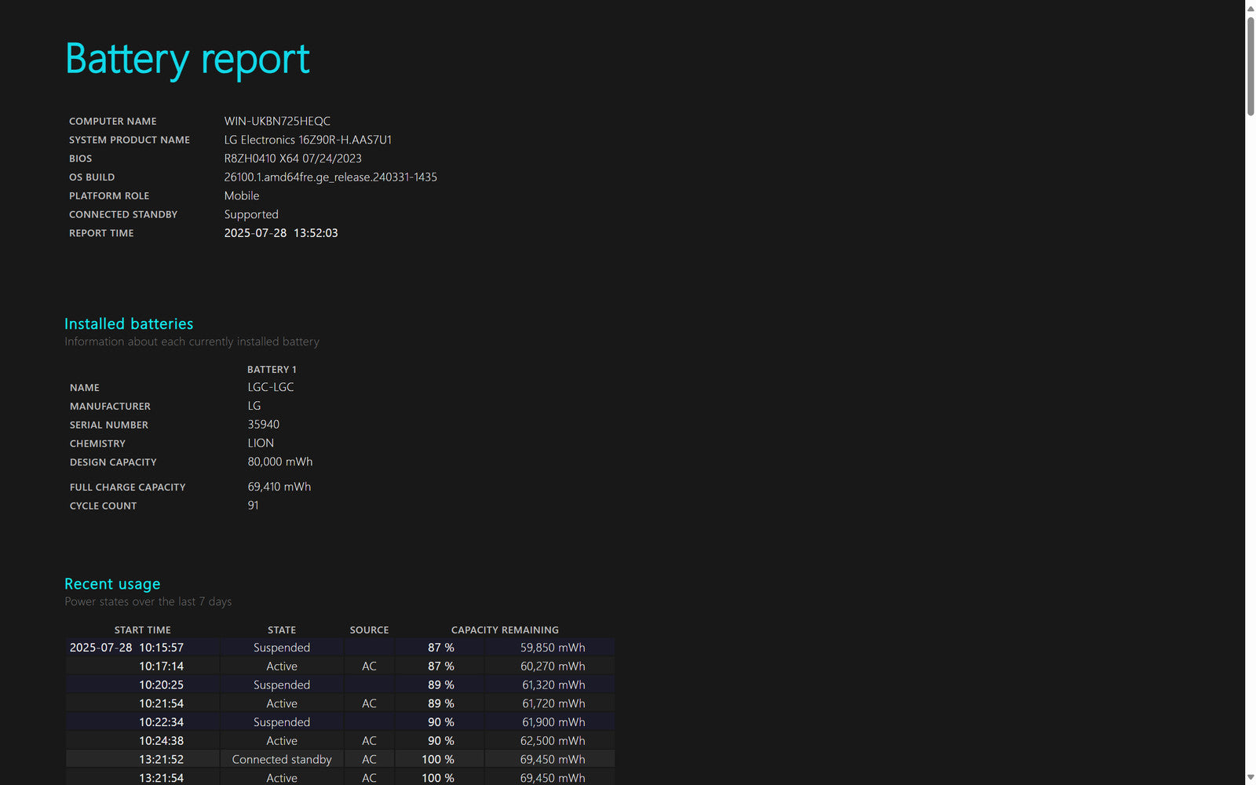Click the BIOS version value
The width and height of the screenshot is (1256, 785).
click(293, 159)
